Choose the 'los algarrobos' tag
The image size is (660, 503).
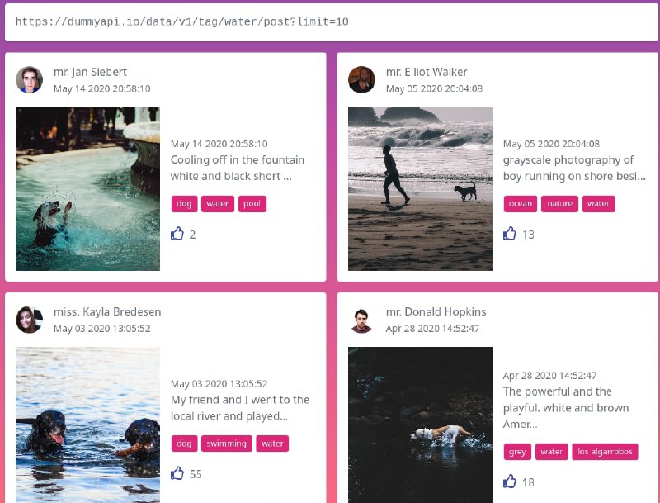[605, 452]
